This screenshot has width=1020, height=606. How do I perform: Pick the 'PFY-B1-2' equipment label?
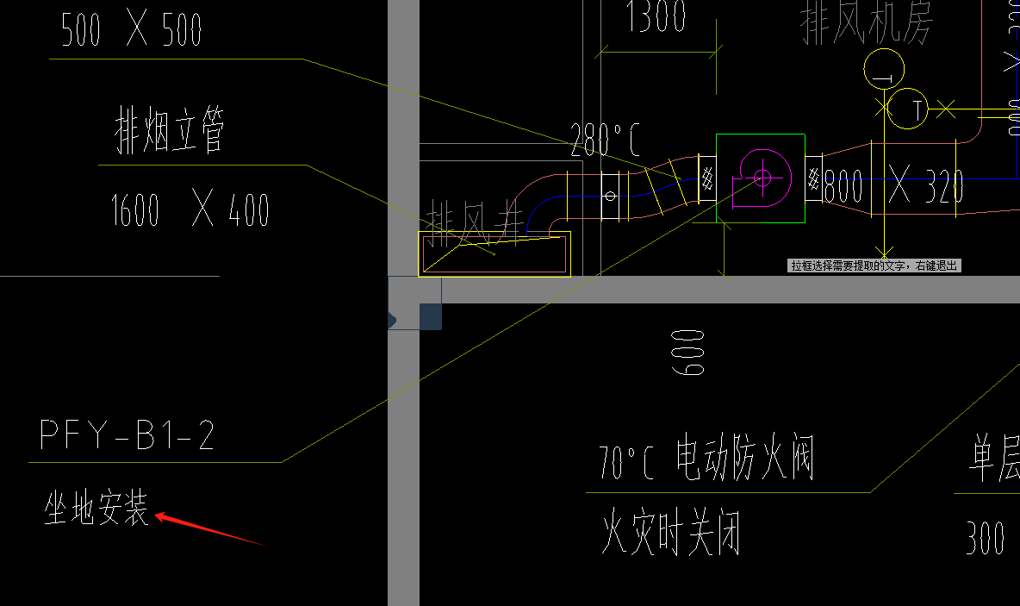(127, 434)
